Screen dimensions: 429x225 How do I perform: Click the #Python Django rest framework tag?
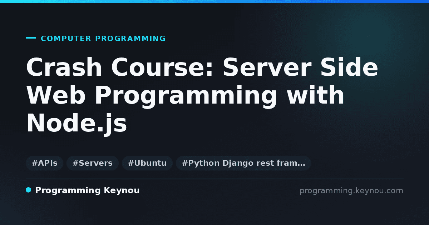(x=243, y=163)
